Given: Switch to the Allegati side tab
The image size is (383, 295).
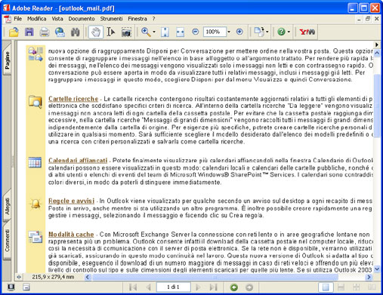Looking at the screenshot, I should pyautogui.click(x=7, y=206).
